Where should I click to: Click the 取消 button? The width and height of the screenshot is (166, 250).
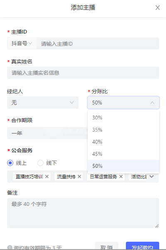[107, 246]
